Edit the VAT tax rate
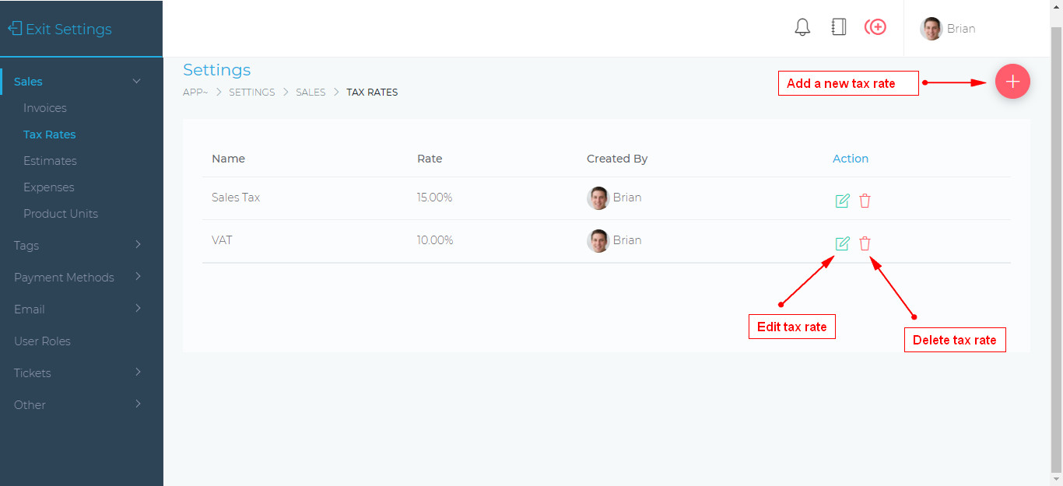The width and height of the screenshot is (1063, 486). coord(842,243)
